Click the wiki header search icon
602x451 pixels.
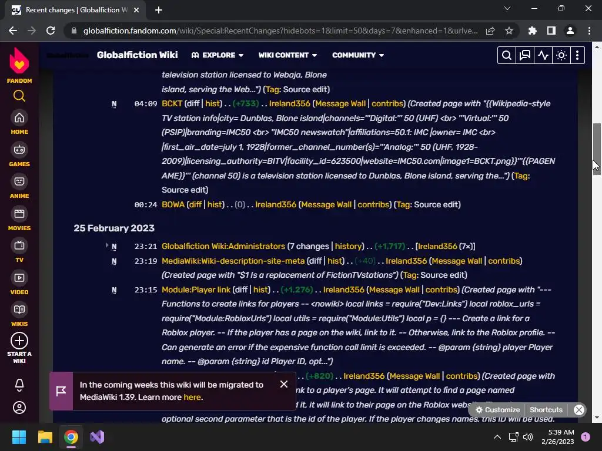click(506, 55)
